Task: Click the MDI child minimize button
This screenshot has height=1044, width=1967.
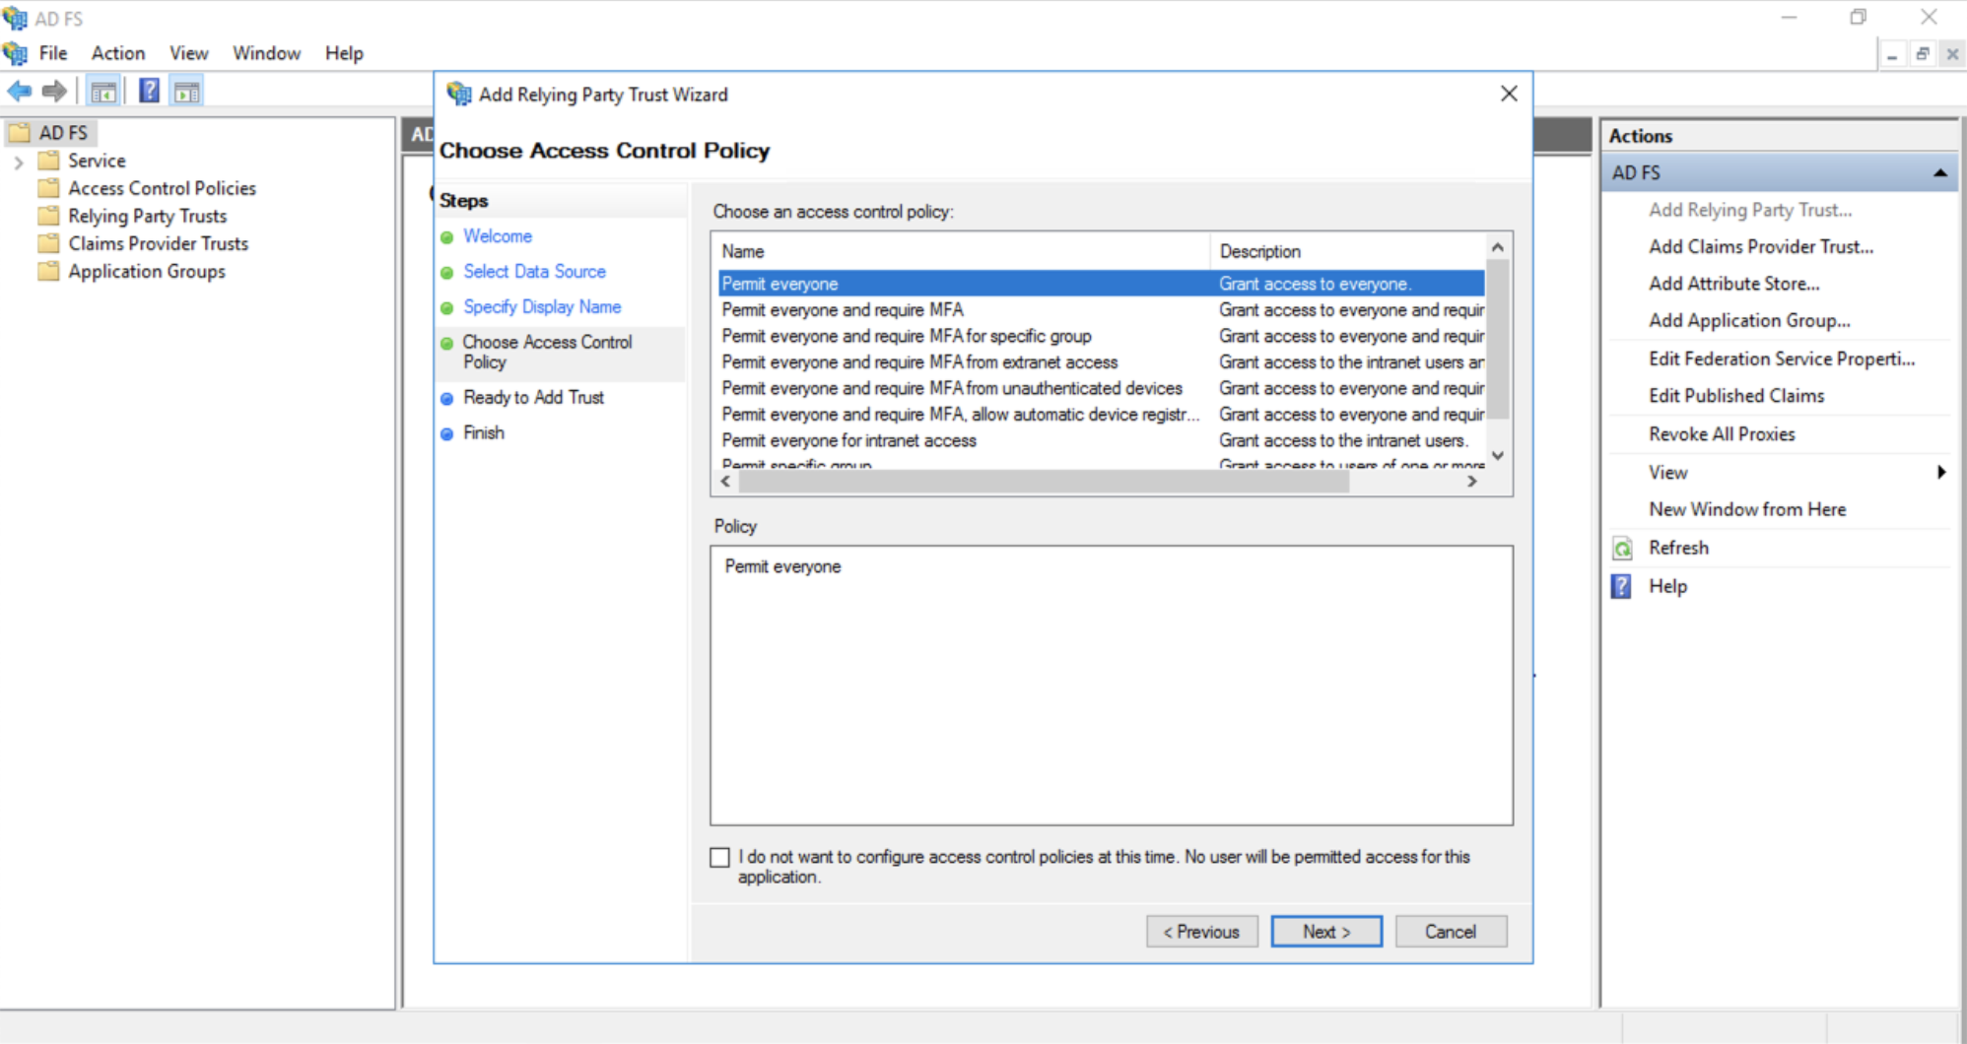Action: point(1892,54)
